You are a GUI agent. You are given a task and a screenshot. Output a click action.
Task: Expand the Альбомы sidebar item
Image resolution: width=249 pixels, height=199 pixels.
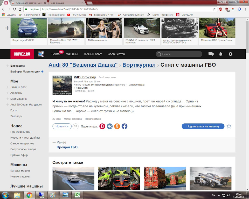click(8, 93)
